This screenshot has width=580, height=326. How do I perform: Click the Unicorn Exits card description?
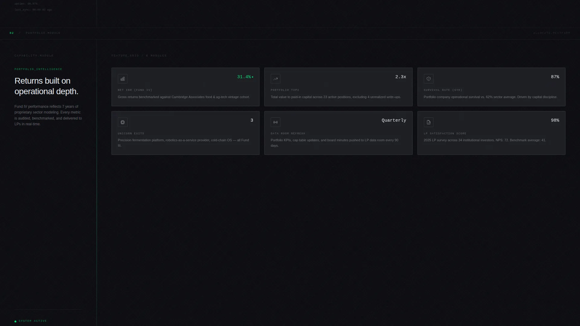click(183, 143)
